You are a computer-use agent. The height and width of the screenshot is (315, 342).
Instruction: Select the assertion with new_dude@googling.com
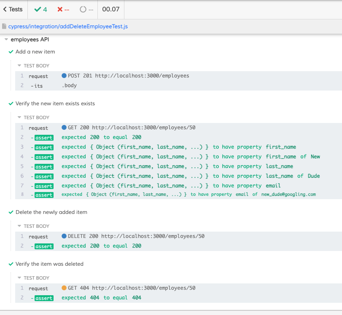point(178,195)
